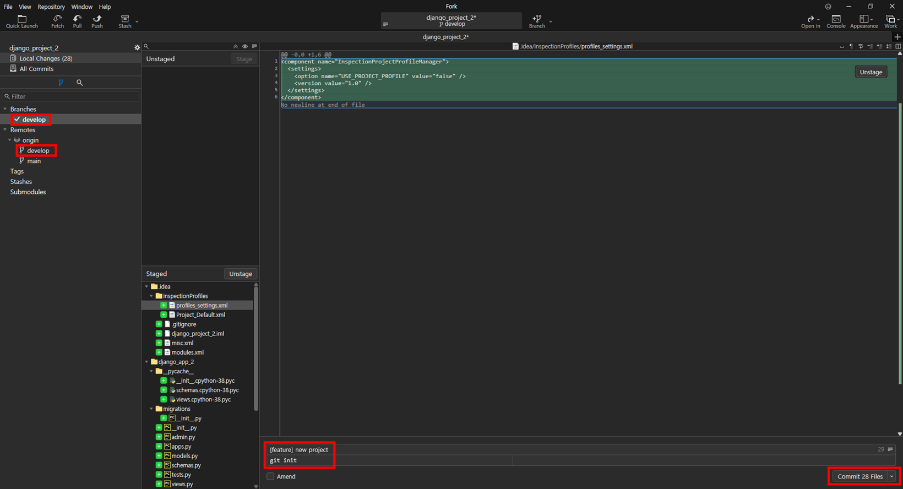Select the django_project_2* repository tab
903x489 pixels.
(446, 37)
